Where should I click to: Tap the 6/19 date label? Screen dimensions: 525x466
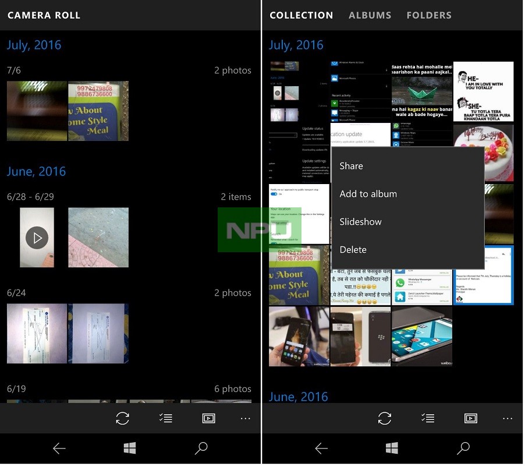[16, 389]
